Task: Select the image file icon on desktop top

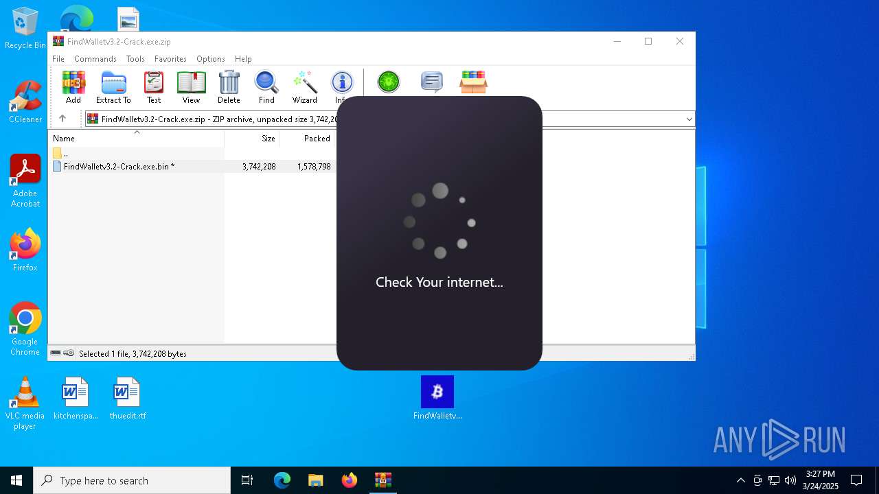Action: 128,19
